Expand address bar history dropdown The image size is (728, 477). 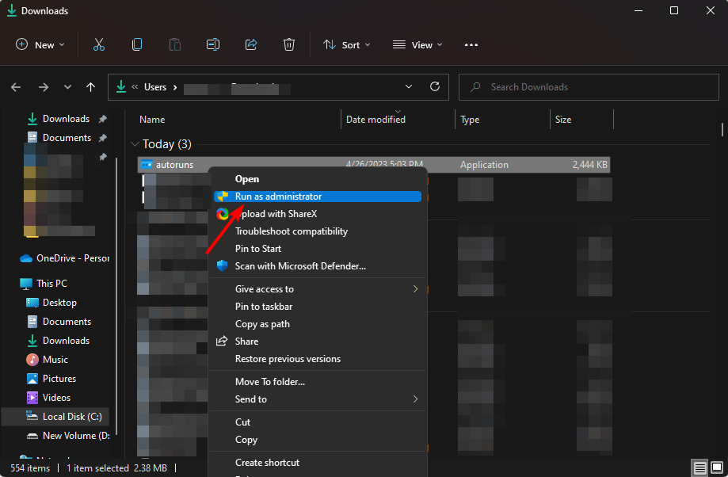point(409,87)
